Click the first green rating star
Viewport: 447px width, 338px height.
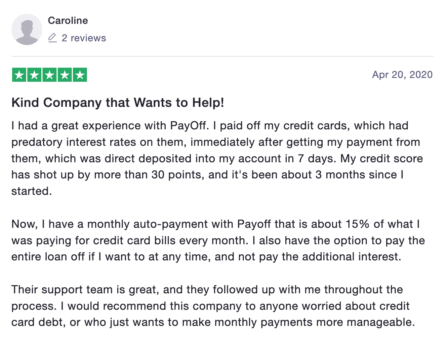click(x=19, y=75)
